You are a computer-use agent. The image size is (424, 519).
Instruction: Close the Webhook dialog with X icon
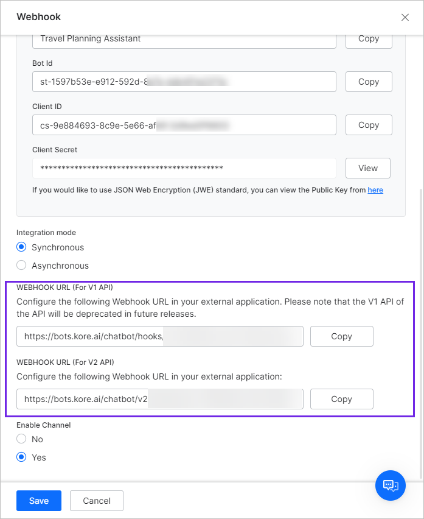405,17
